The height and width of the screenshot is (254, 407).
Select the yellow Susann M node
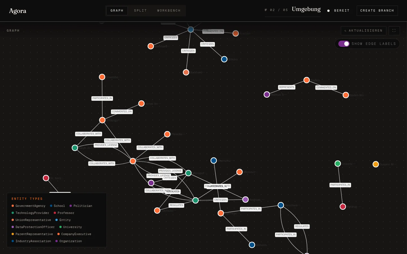[376, 164]
